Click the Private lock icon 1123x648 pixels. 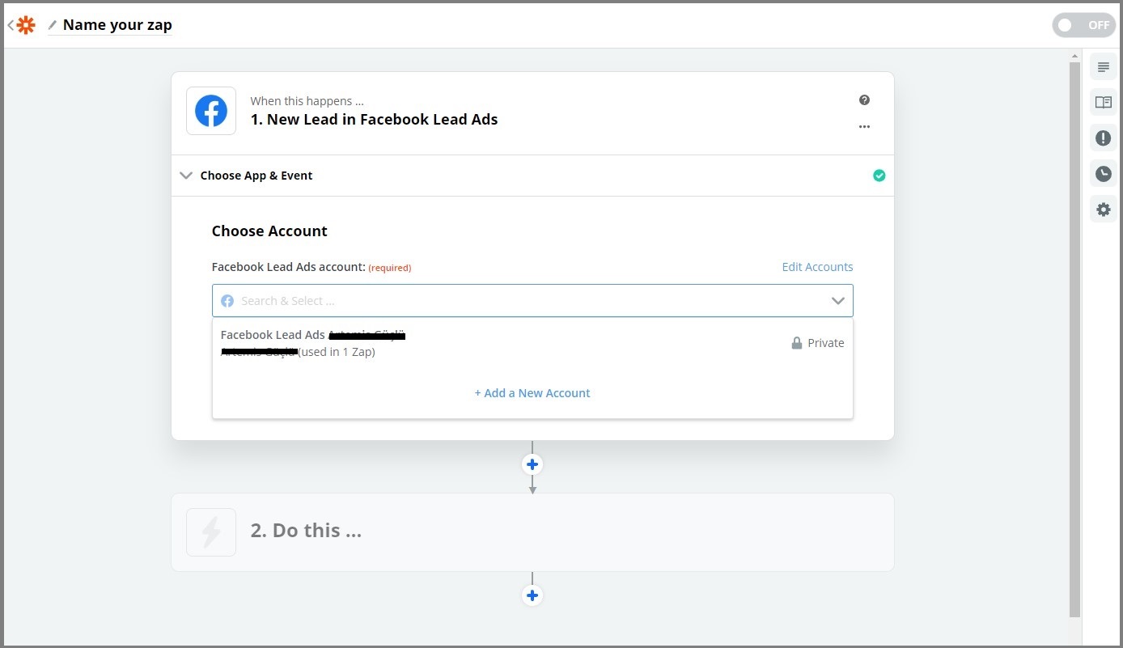coord(797,343)
